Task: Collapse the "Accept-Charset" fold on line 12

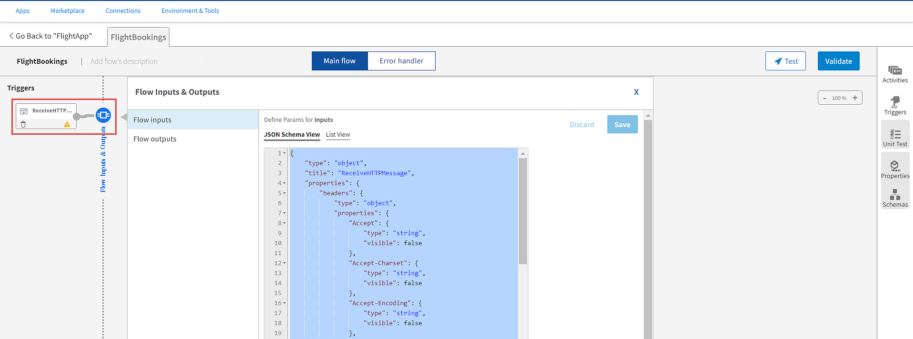Action: [x=285, y=263]
